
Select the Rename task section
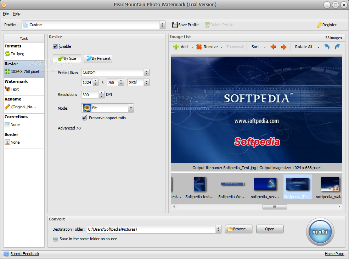(x=24, y=104)
